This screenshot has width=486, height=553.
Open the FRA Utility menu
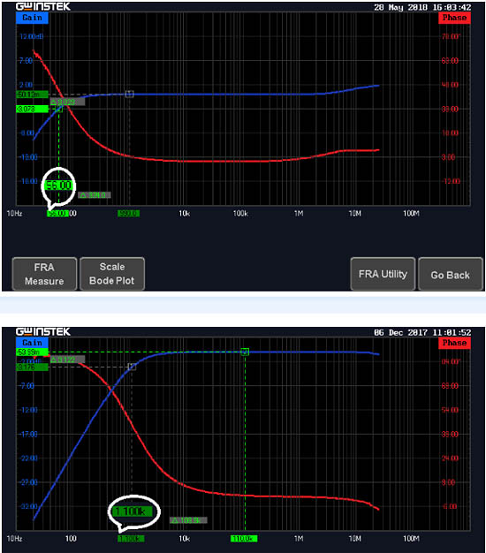pyautogui.click(x=383, y=274)
